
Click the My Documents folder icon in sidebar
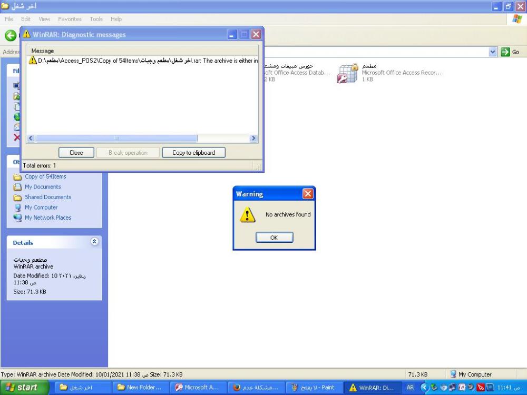[17, 187]
